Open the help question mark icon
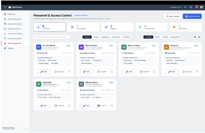 (x=191, y=7)
